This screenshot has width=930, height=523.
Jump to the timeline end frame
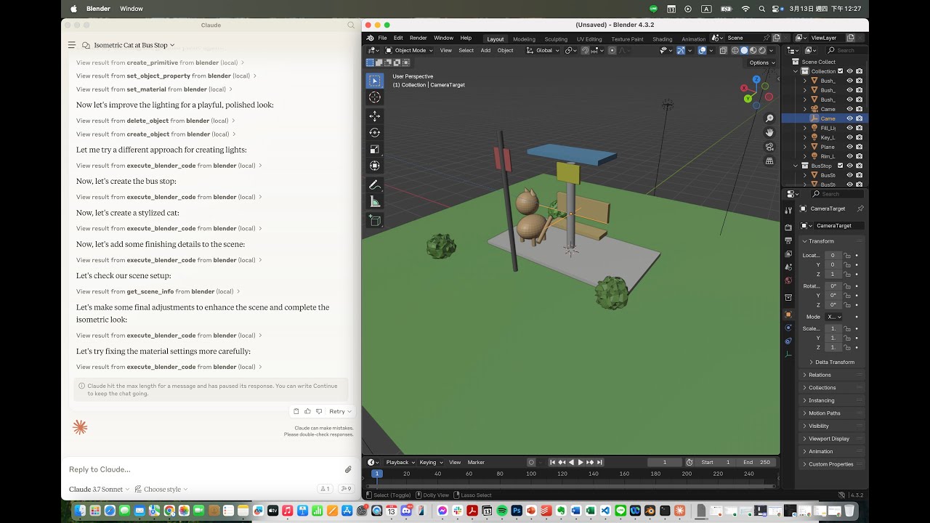pos(599,462)
